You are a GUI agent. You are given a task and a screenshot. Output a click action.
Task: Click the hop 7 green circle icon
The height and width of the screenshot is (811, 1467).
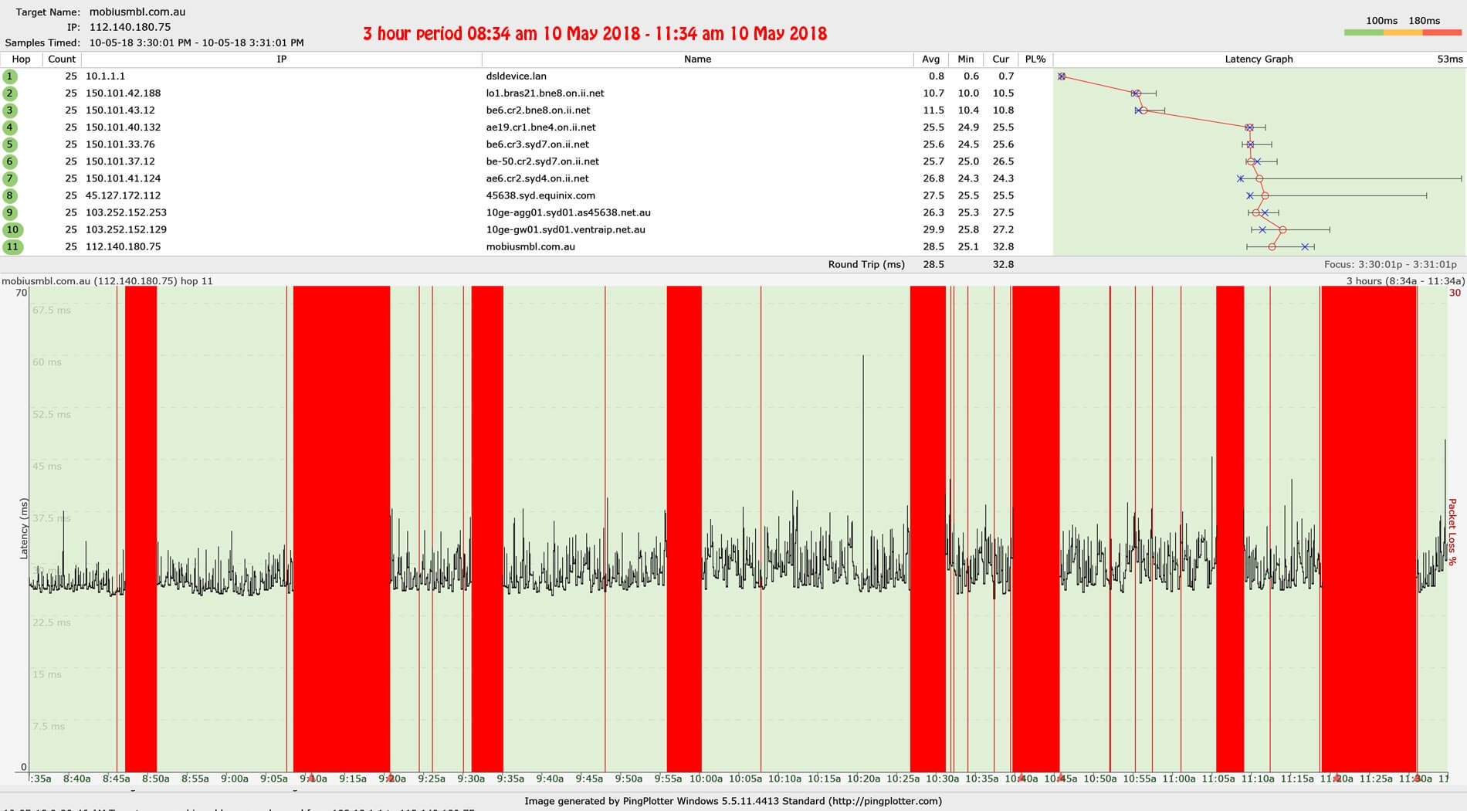click(x=10, y=178)
